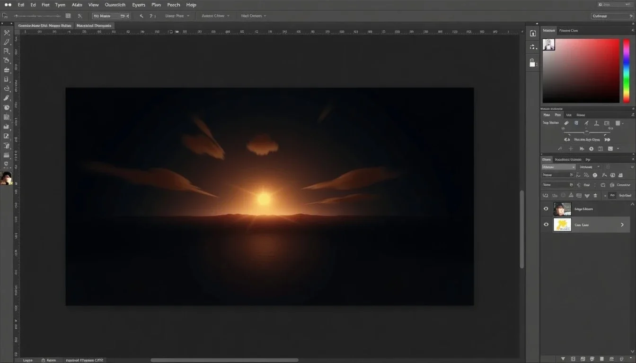Expand the chevron on the yellow layer

click(622, 225)
